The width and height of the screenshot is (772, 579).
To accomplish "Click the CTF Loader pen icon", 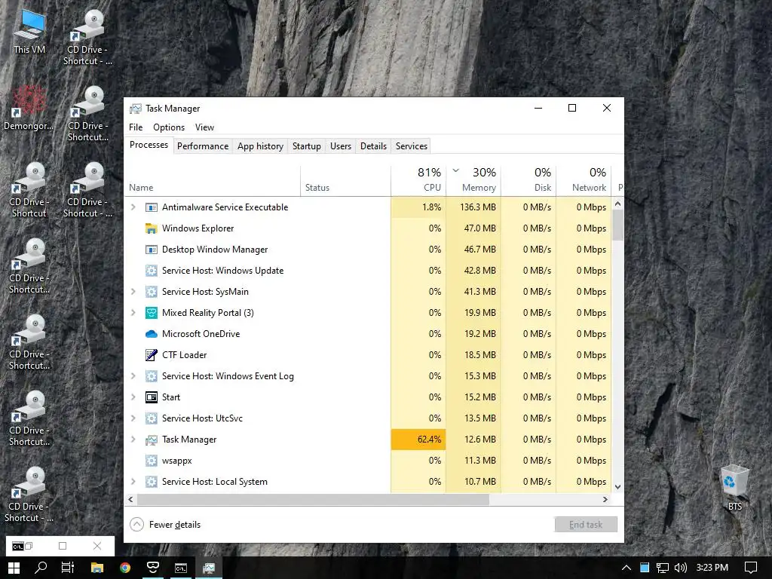I will [x=151, y=355].
